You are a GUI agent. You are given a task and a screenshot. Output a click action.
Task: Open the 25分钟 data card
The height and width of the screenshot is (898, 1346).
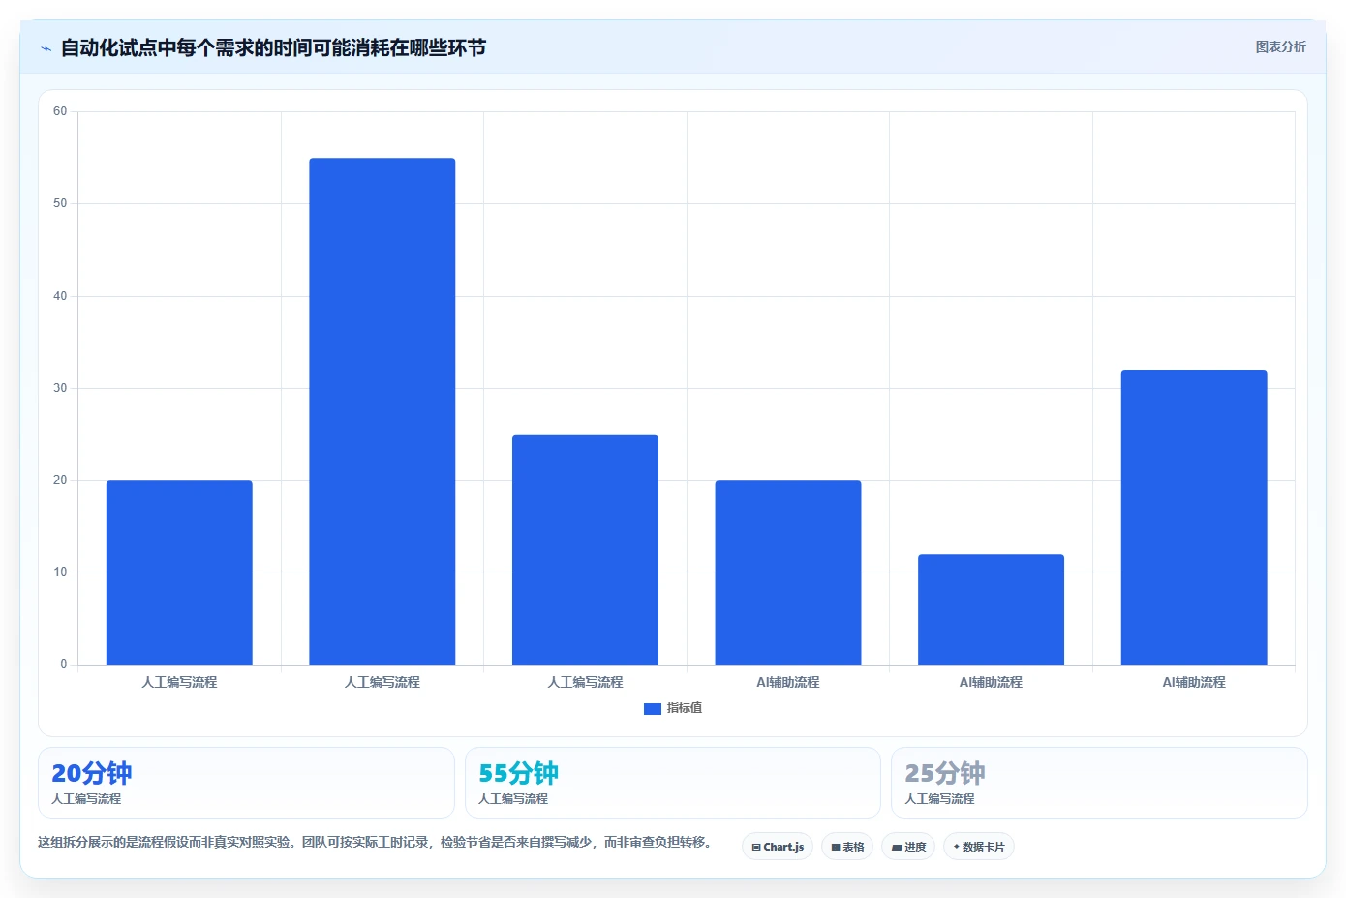click(1099, 783)
